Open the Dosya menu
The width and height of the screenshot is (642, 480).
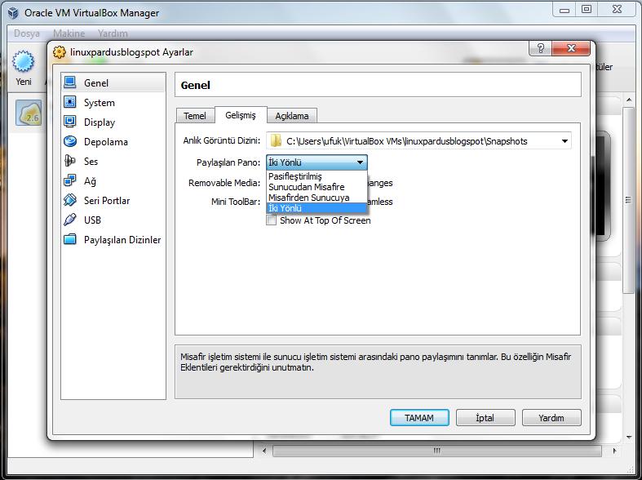(x=27, y=33)
